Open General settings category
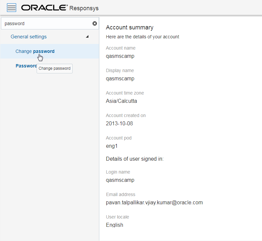The height and width of the screenshot is (241, 262). [x=29, y=37]
